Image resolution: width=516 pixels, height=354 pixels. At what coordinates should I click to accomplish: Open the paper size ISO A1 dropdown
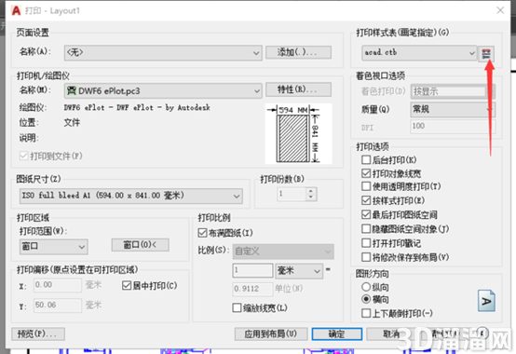tap(131, 196)
